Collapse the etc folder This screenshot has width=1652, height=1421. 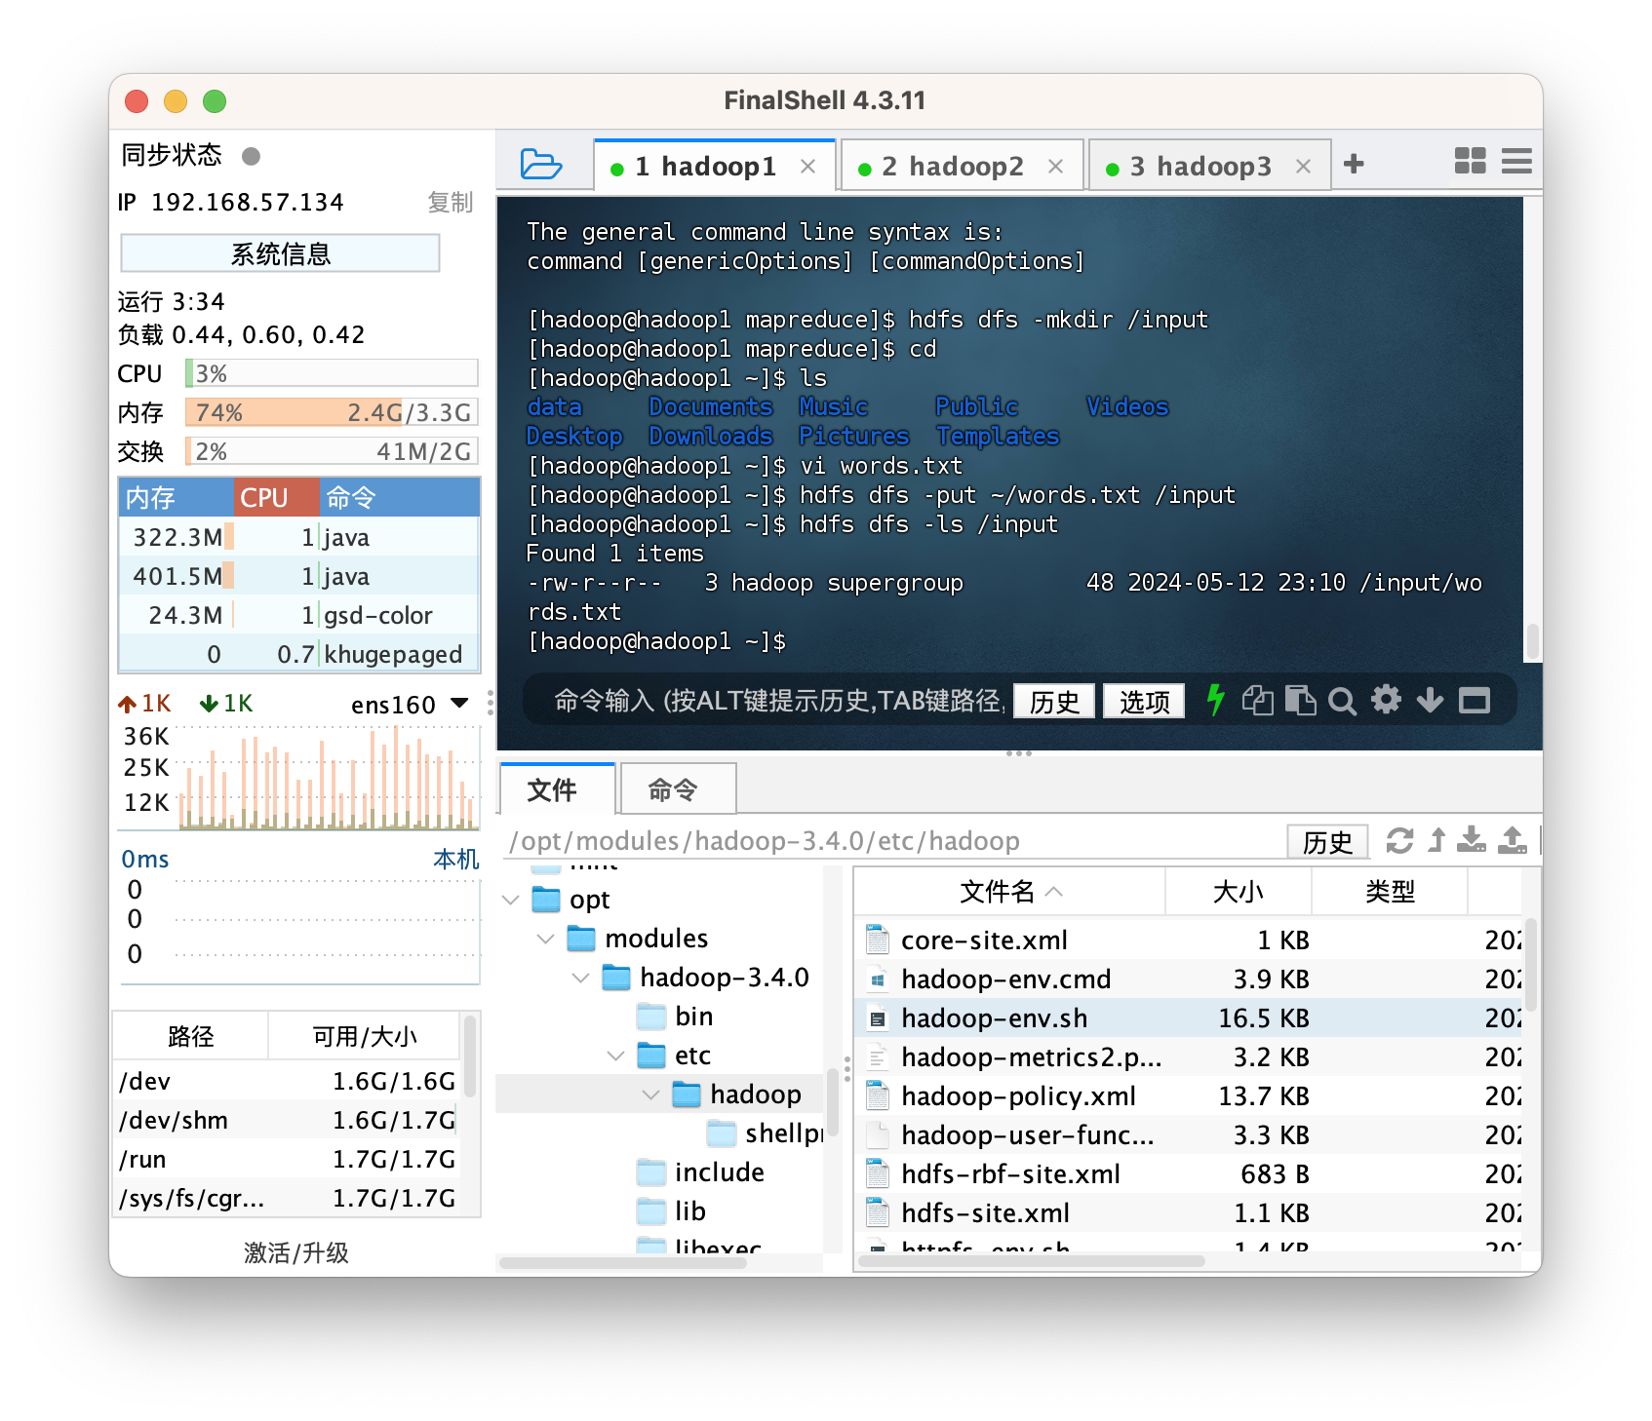(615, 1056)
